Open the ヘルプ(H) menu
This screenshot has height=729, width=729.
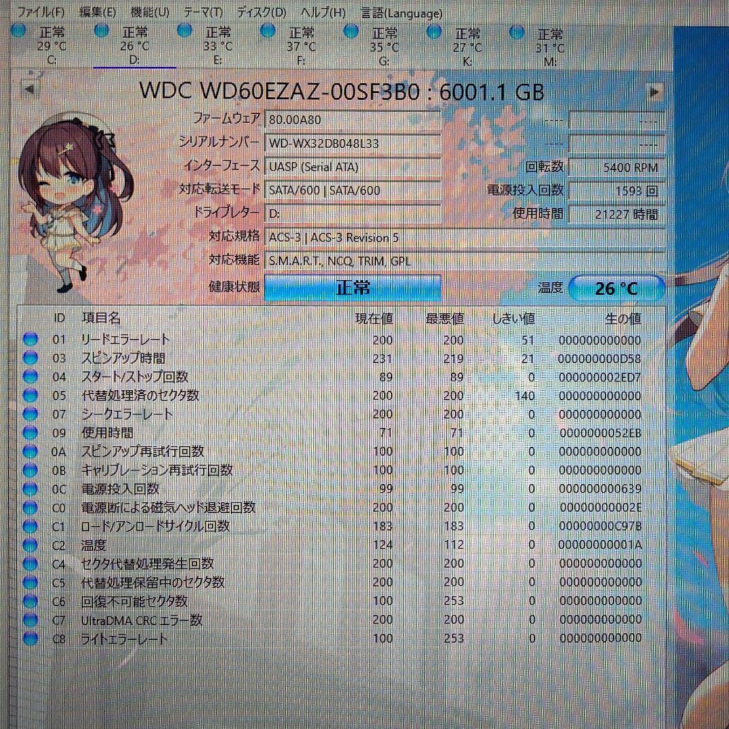click(323, 12)
